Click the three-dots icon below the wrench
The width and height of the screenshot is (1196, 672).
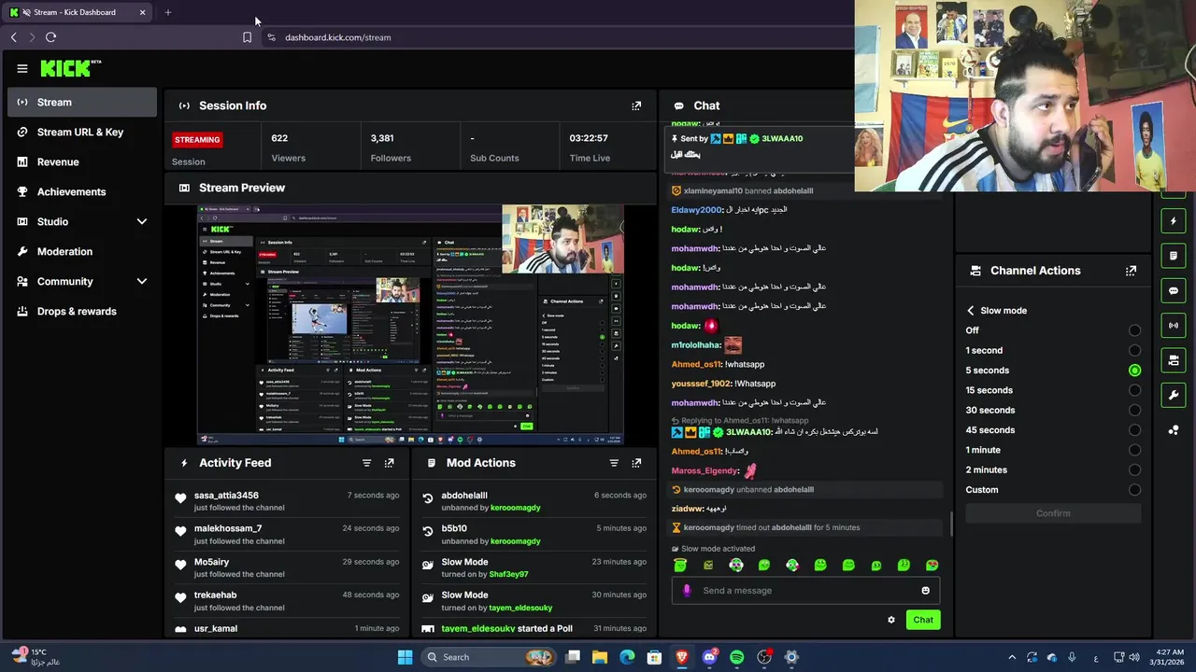click(1174, 430)
